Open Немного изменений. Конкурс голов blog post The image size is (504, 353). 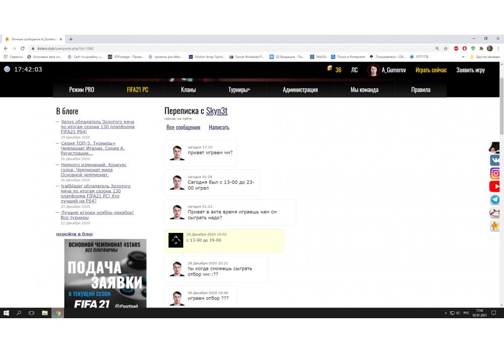click(x=94, y=169)
